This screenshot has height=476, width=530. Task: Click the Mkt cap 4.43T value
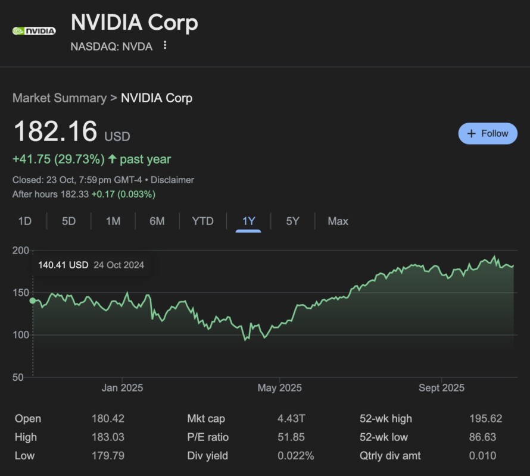(291, 418)
